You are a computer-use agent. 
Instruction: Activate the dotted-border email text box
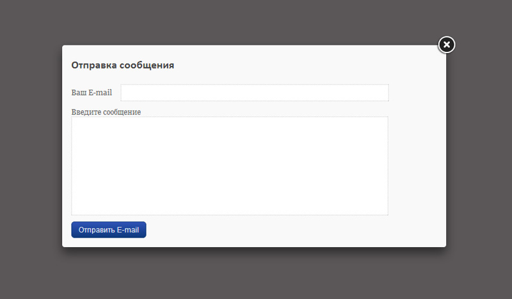[x=255, y=92]
